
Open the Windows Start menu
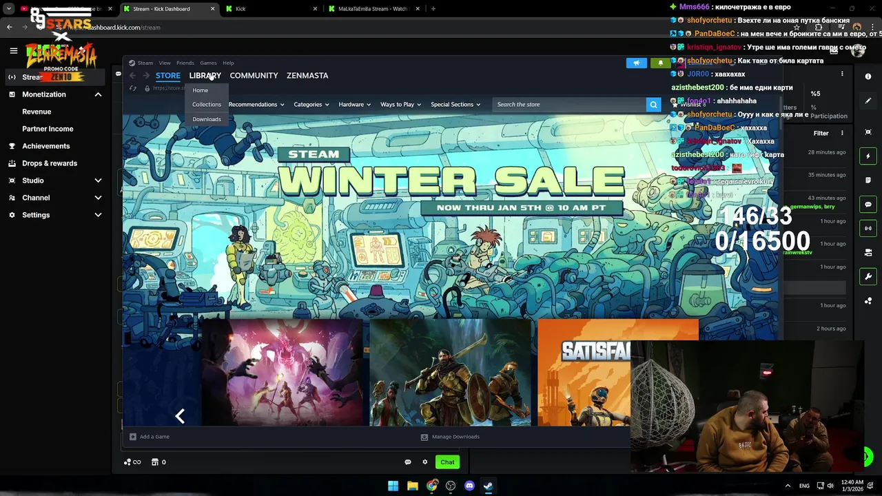tap(393, 486)
